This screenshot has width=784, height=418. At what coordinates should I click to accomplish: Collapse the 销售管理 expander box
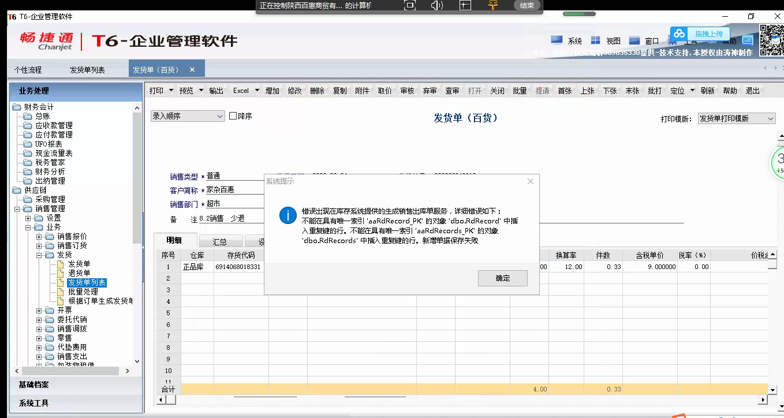[17, 209]
